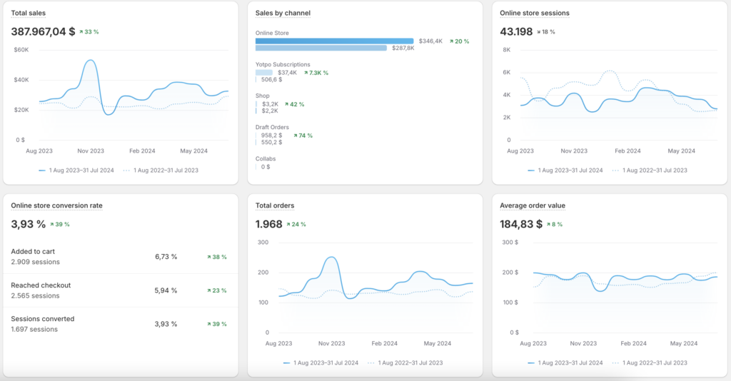Screen dimensions: 731x381
Task: Click the Total orders legend 1 Aug 2022–31 Jul 2023
Action: pos(405,363)
